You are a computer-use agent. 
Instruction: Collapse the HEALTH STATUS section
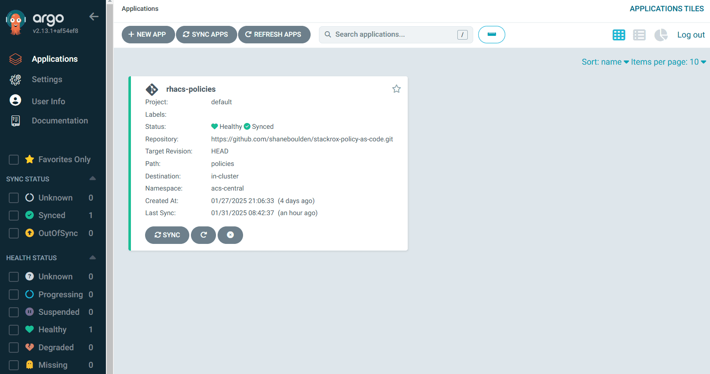[x=93, y=257]
